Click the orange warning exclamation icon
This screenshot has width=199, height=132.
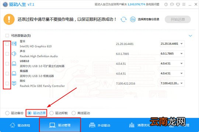[9, 19]
